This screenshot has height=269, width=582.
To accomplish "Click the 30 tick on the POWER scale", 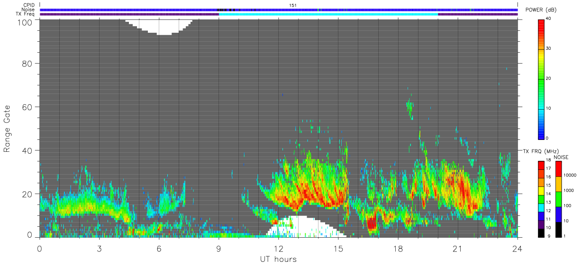I will (x=549, y=48).
